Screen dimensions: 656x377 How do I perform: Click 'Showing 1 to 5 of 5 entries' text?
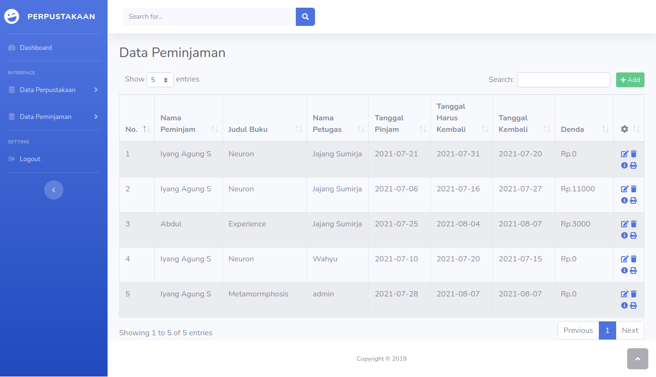pos(166,333)
